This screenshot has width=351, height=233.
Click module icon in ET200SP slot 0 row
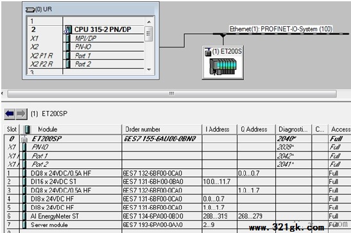[24, 139]
